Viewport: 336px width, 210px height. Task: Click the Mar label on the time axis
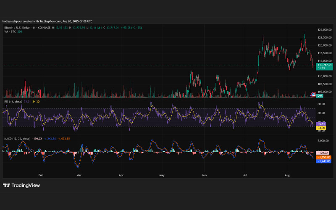[79, 175]
